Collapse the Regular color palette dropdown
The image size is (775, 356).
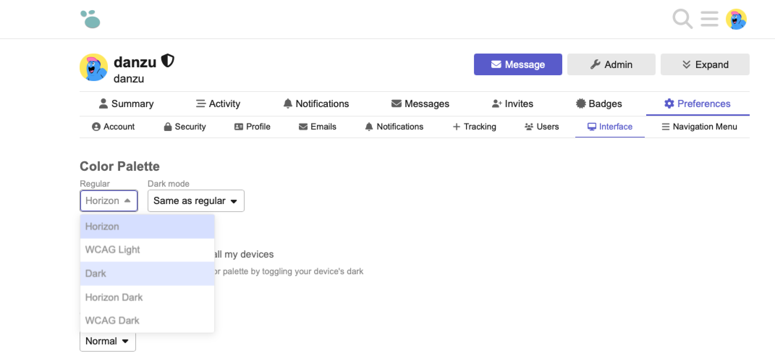click(x=109, y=201)
